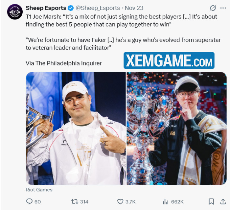The height and width of the screenshot is (210, 230).
Task: Click the Grok slashed-circle icon
Action: click(x=213, y=8)
